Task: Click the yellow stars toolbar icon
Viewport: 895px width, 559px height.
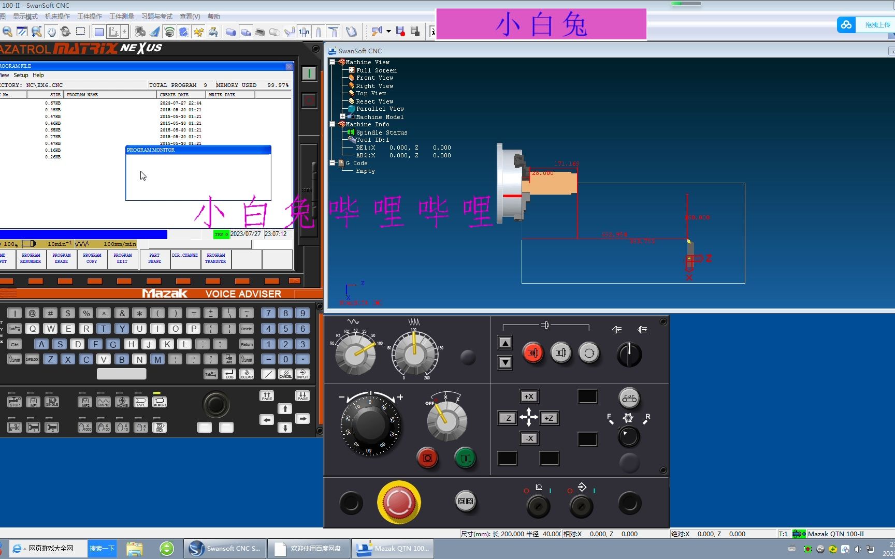Action: coord(198,32)
